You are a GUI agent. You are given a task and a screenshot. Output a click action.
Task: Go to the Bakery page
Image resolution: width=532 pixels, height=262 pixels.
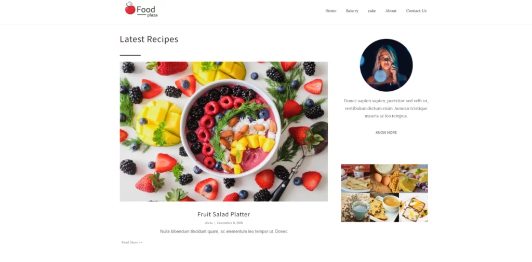tap(352, 11)
